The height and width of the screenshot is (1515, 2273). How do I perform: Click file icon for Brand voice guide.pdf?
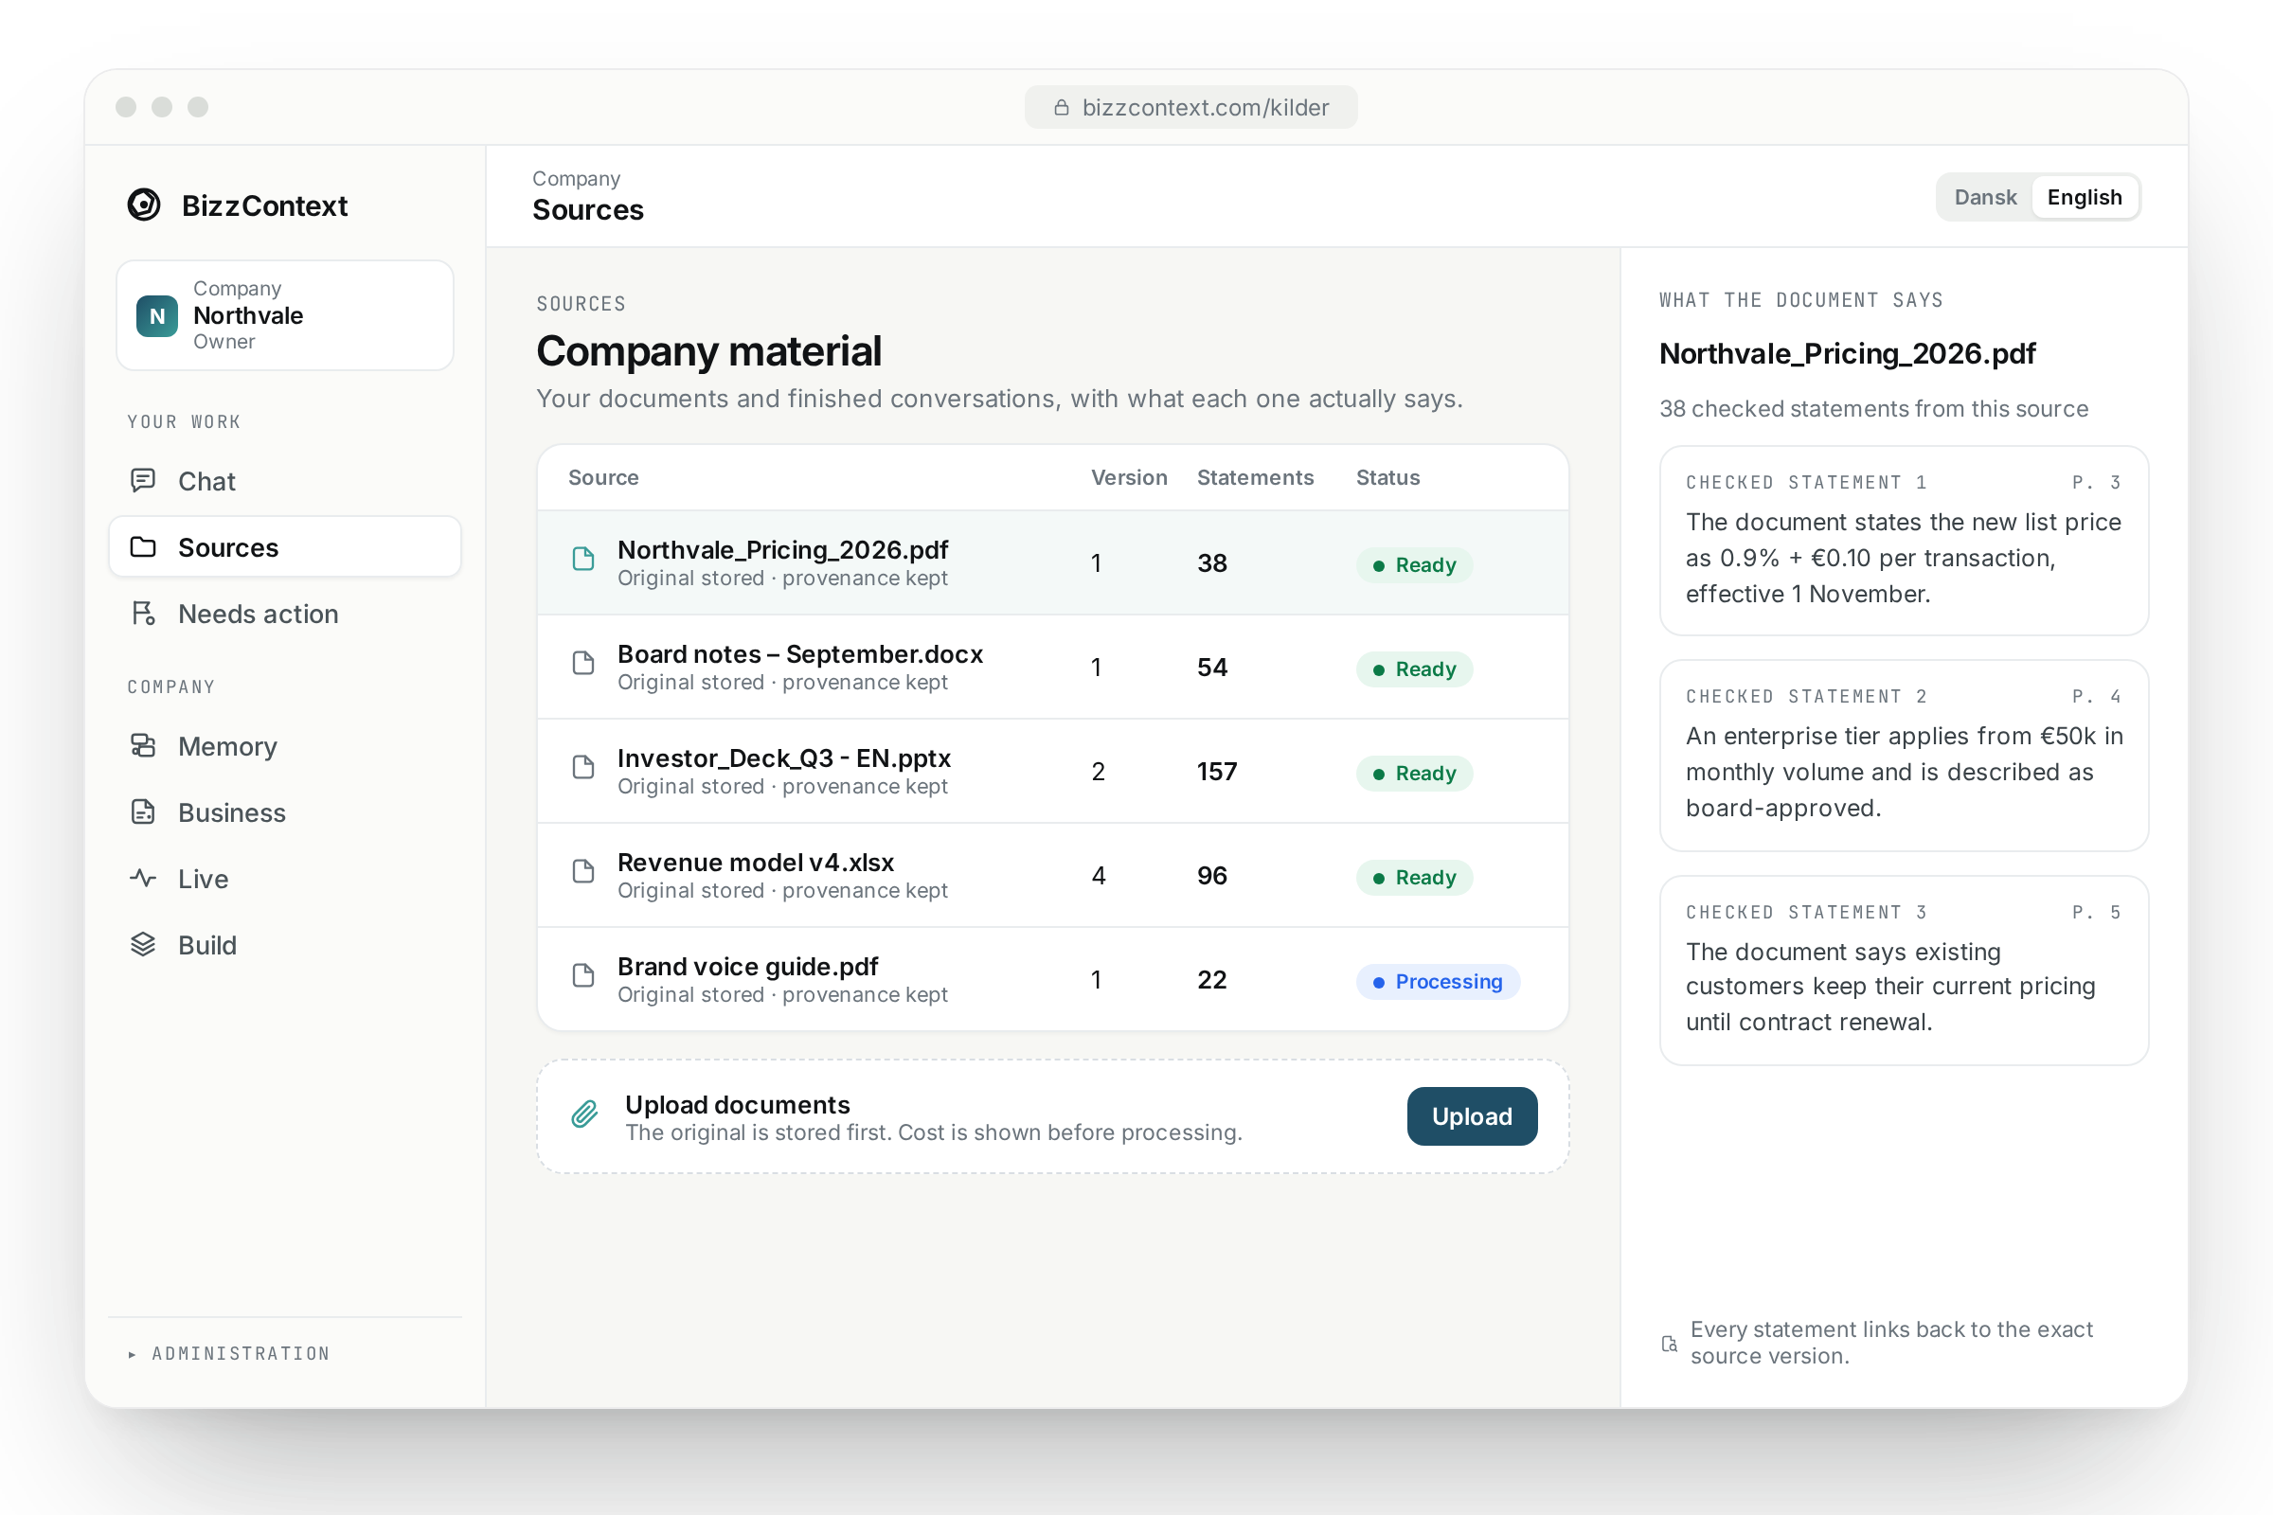tap(583, 976)
